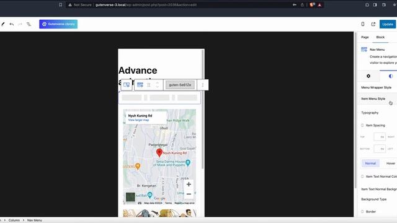Click the Border device toggle icon

click(x=362, y=212)
